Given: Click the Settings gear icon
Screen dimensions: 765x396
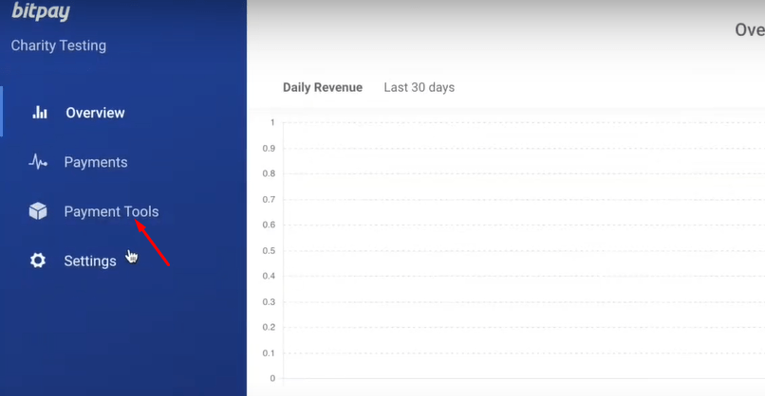Looking at the screenshot, I should 38,261.
